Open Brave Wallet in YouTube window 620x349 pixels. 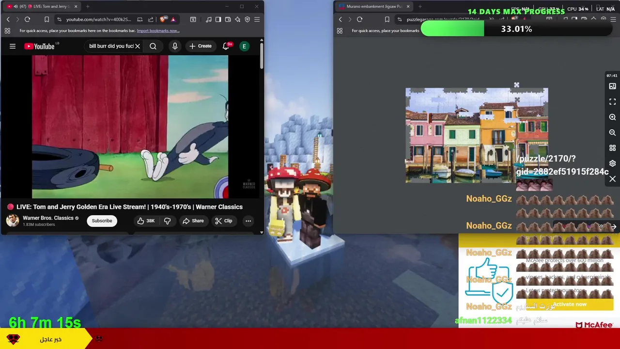coord(228,19)
